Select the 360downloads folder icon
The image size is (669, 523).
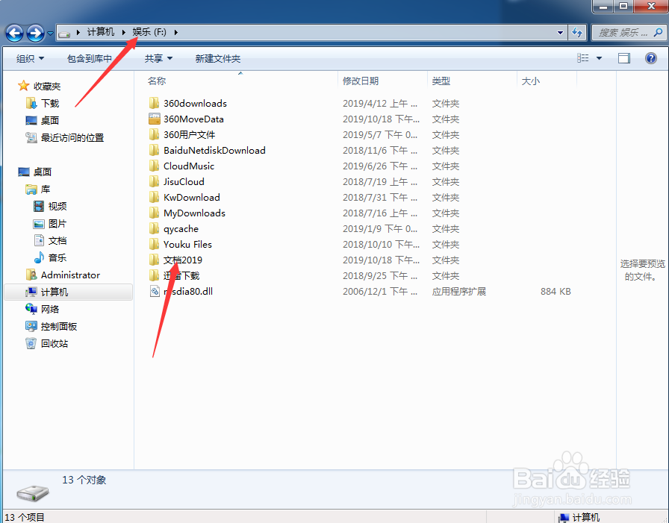154,103
